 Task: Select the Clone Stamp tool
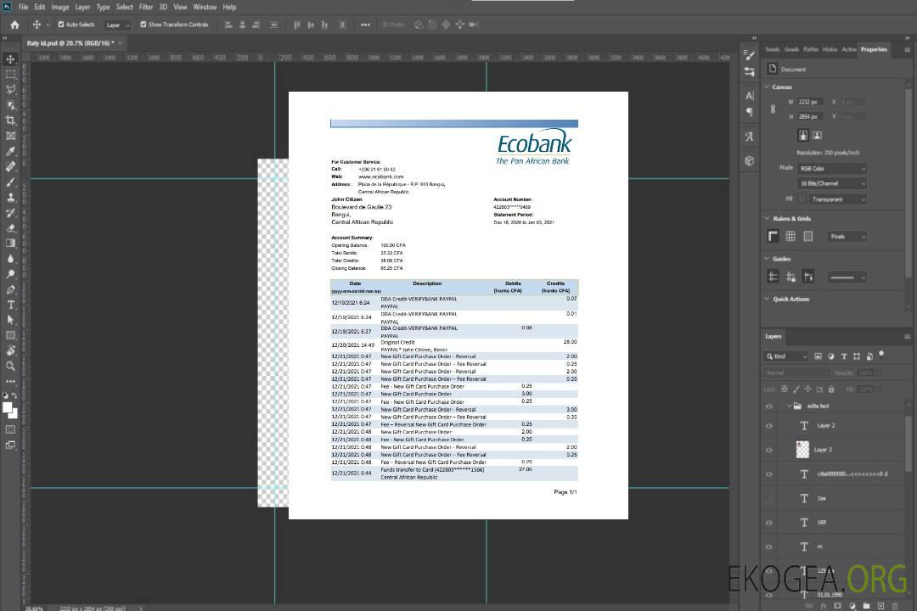pyautogui.click(x=10, y=198)
